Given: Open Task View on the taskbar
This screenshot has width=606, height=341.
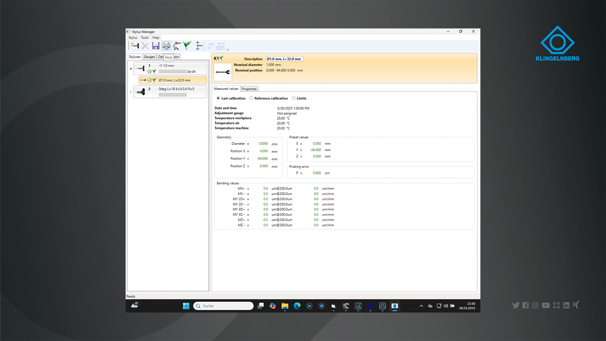Looking at the screenshot, I should pos(260,306).
